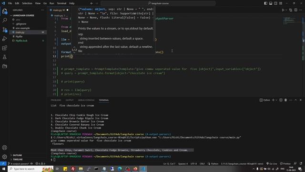305x172 pixels.
Task: Open errors and warnings count in status bar
Action: pos(40,163)
